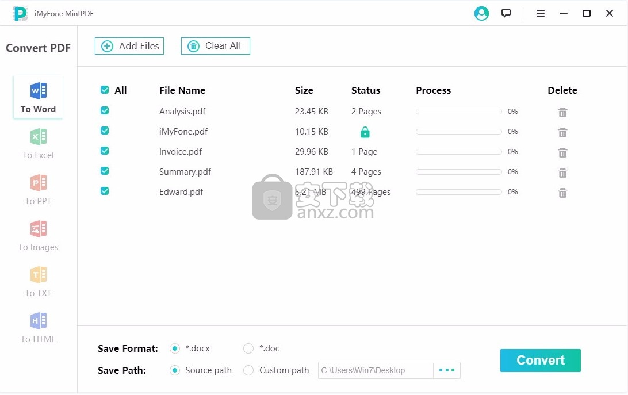Click the Add Files button

pos(129,46)
